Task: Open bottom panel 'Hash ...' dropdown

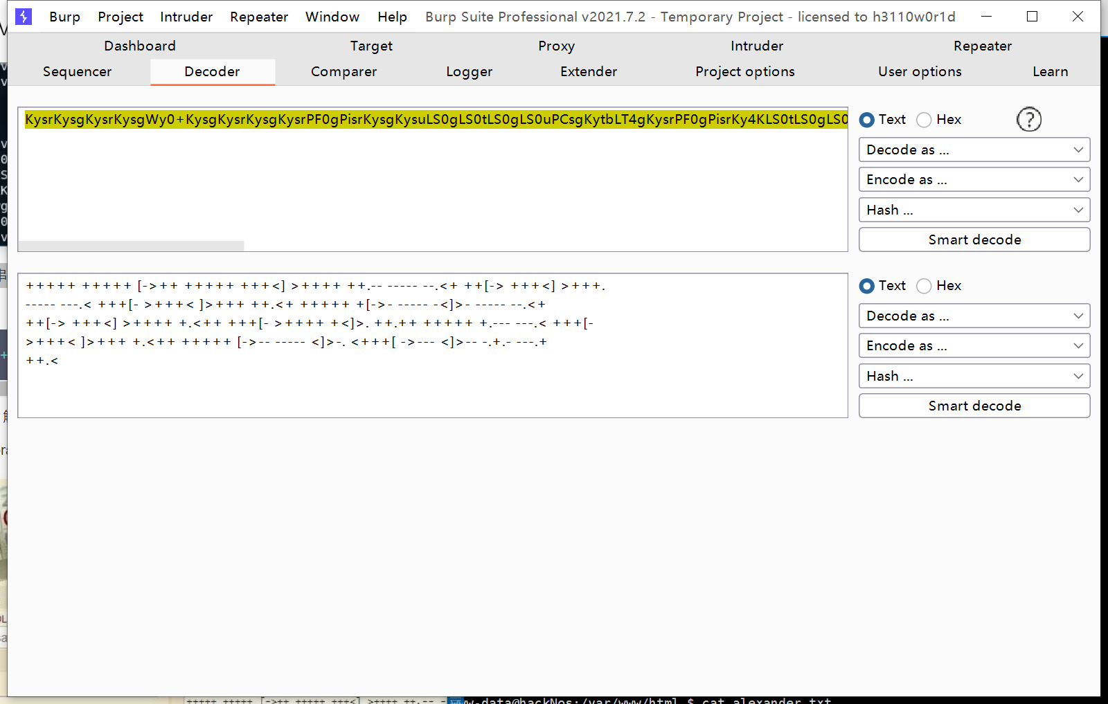Action: pos(974,376)
